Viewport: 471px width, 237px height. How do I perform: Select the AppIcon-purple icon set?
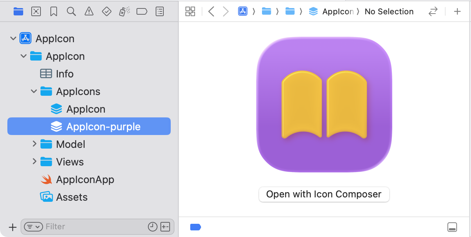click(103, 126)
